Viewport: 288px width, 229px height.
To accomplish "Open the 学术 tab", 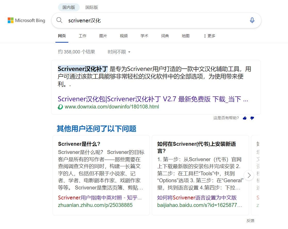I will [x=144, y=36].
